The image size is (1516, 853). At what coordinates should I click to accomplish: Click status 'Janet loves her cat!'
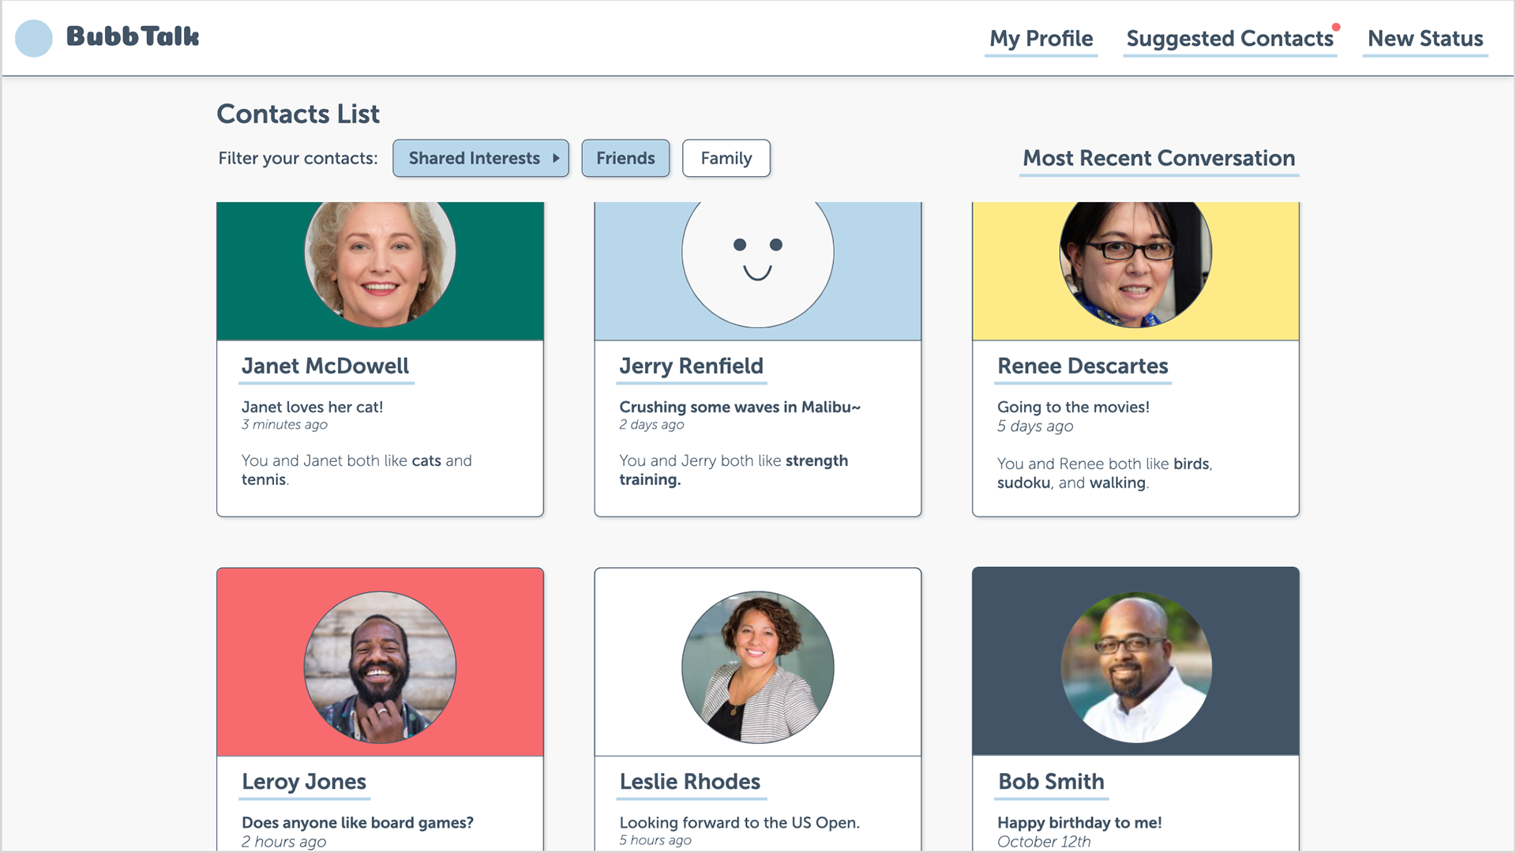[312, 407]
